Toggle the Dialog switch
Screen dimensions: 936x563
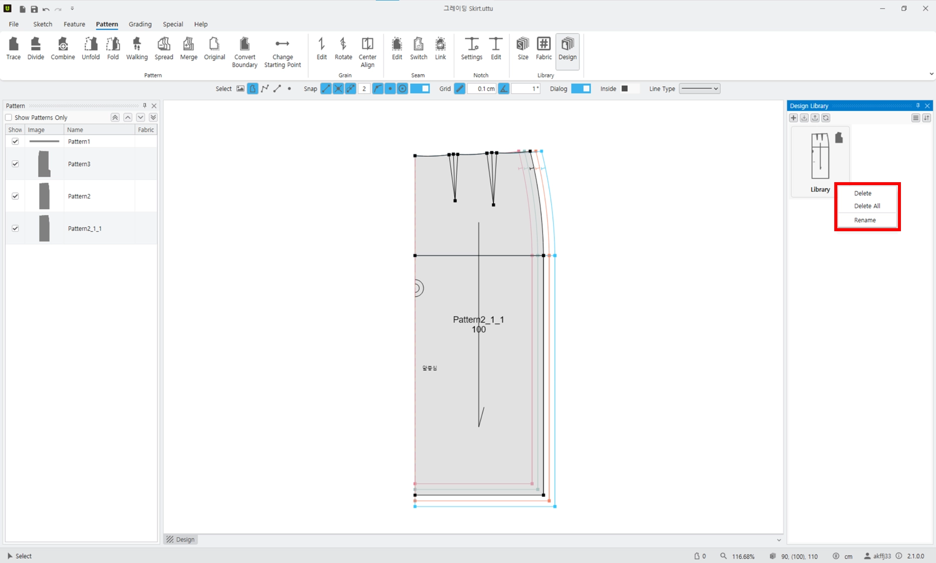coord(581,89)
